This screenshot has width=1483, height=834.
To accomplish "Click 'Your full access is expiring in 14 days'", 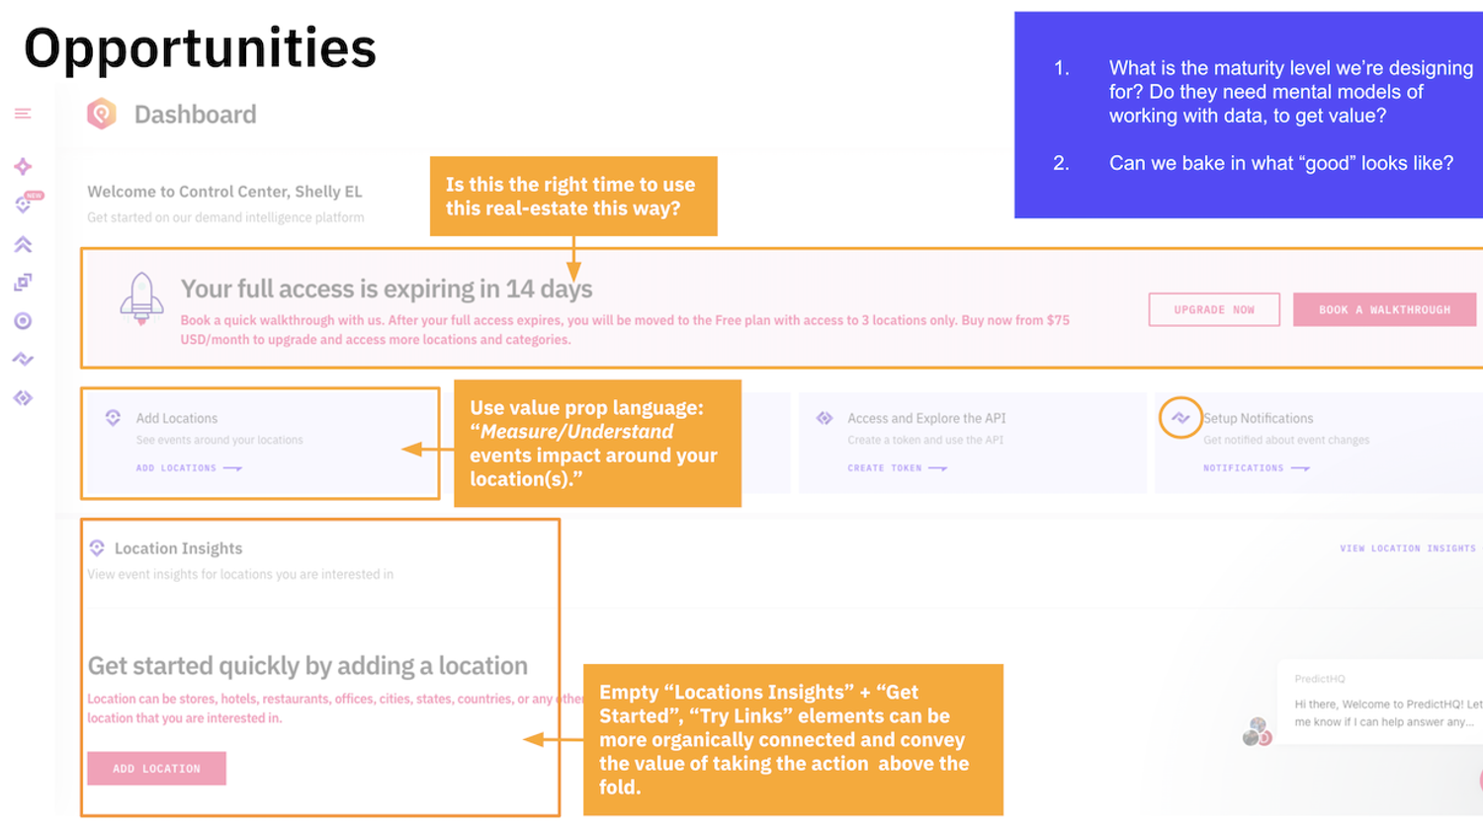I will point(387,289).
